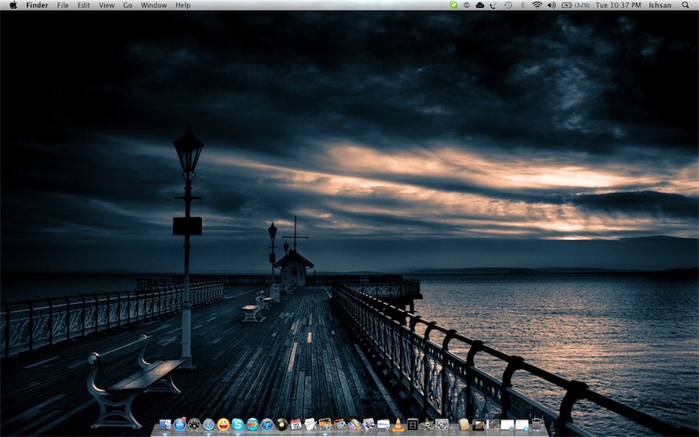Open the Ichsan user account menu
This screenshot has width=699, height=437.
click(661, 5)
